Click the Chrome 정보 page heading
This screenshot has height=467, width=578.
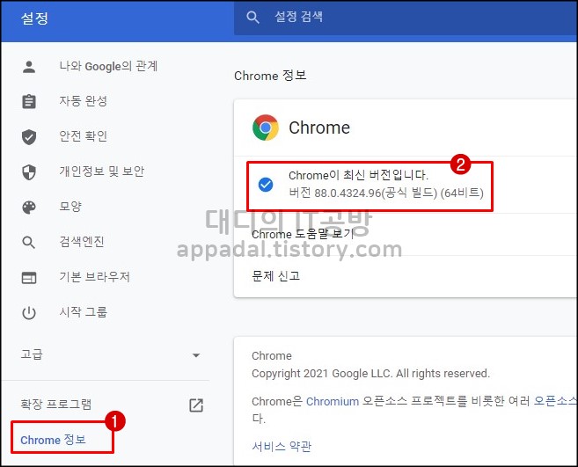click(x=270, y=76)
